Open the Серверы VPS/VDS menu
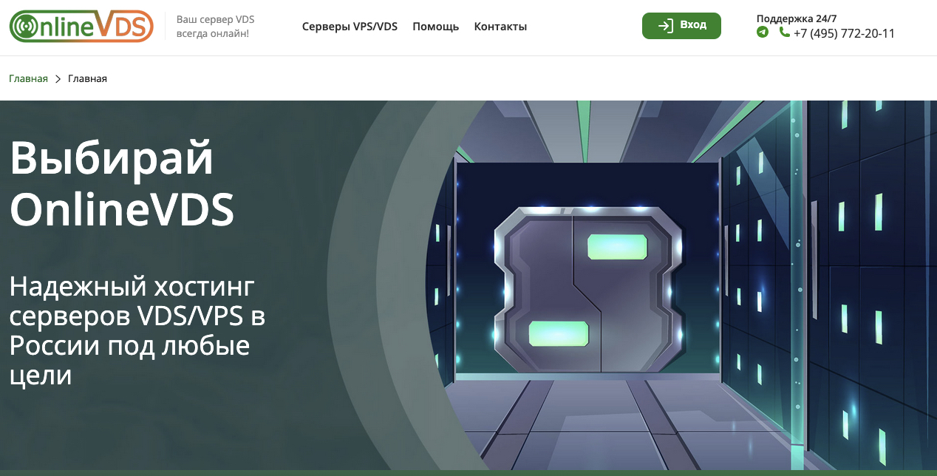 point(350,27)
